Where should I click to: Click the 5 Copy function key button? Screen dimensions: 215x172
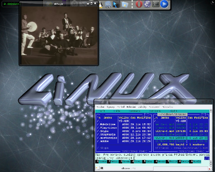[x=148, y=162]
